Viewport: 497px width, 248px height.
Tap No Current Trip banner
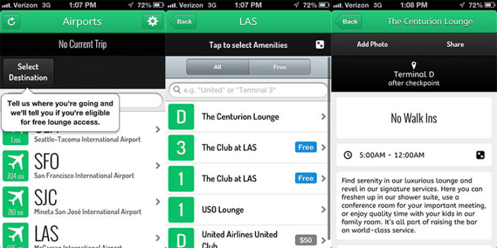(83, 44)
